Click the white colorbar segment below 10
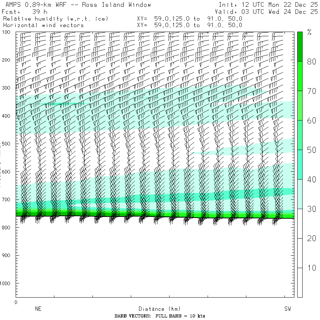 tap(300, 282)
